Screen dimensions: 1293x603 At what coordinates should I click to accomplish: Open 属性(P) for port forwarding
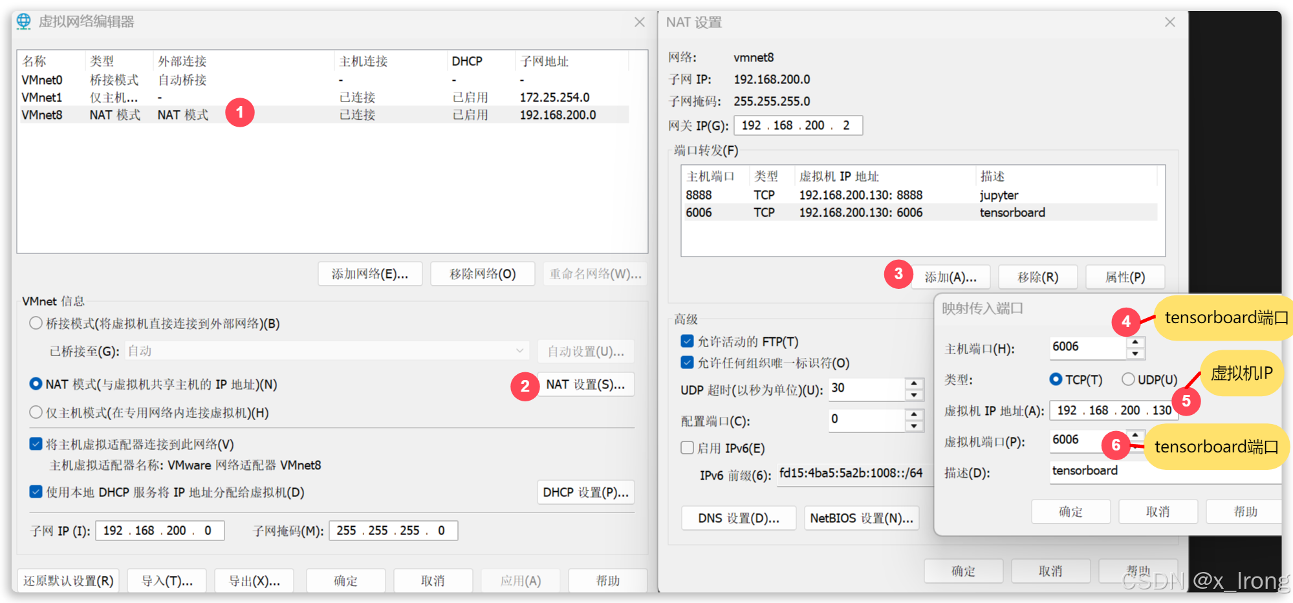tap(1125, 277)
